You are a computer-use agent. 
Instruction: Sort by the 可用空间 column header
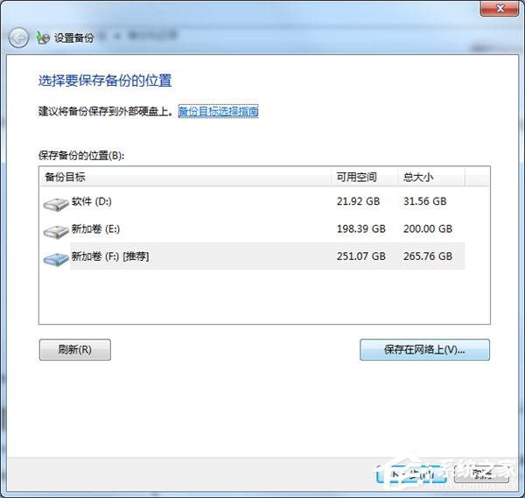[363, 178]
